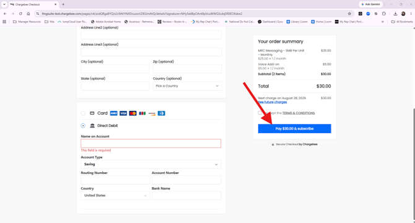This screenshot has width=415, height=223.
Task: Click the This field is required message
Action: coord(96,151)
